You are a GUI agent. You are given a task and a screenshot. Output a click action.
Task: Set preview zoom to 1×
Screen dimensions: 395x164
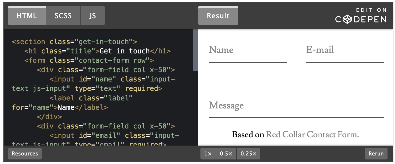coord(208,154)
